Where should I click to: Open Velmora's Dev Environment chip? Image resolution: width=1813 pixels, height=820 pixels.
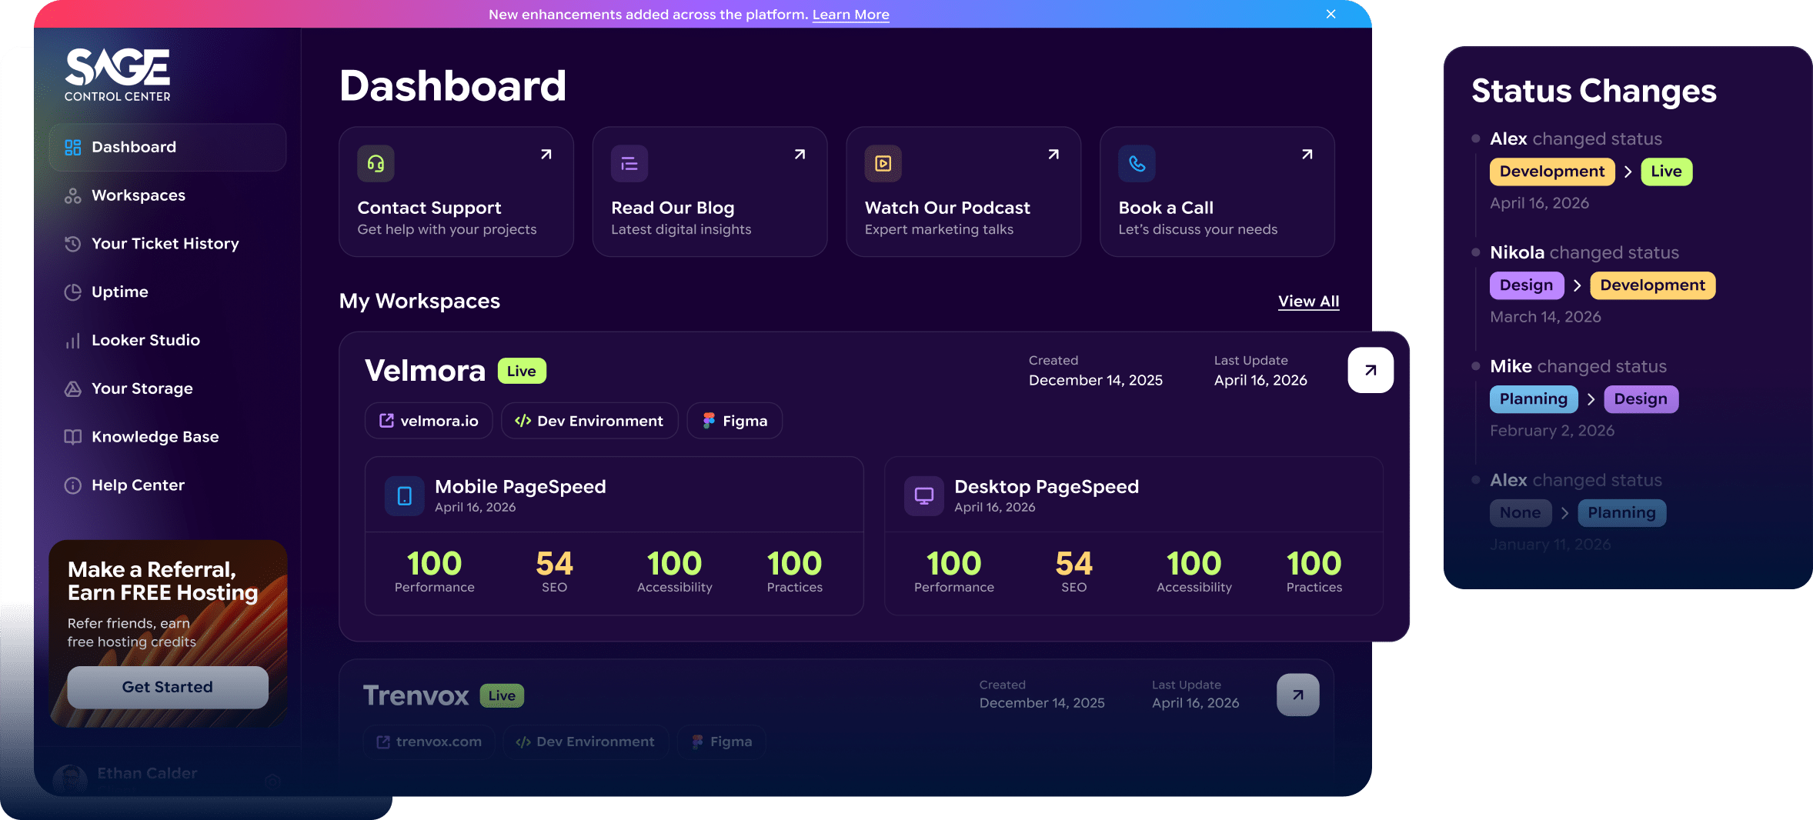pos(589,421)
